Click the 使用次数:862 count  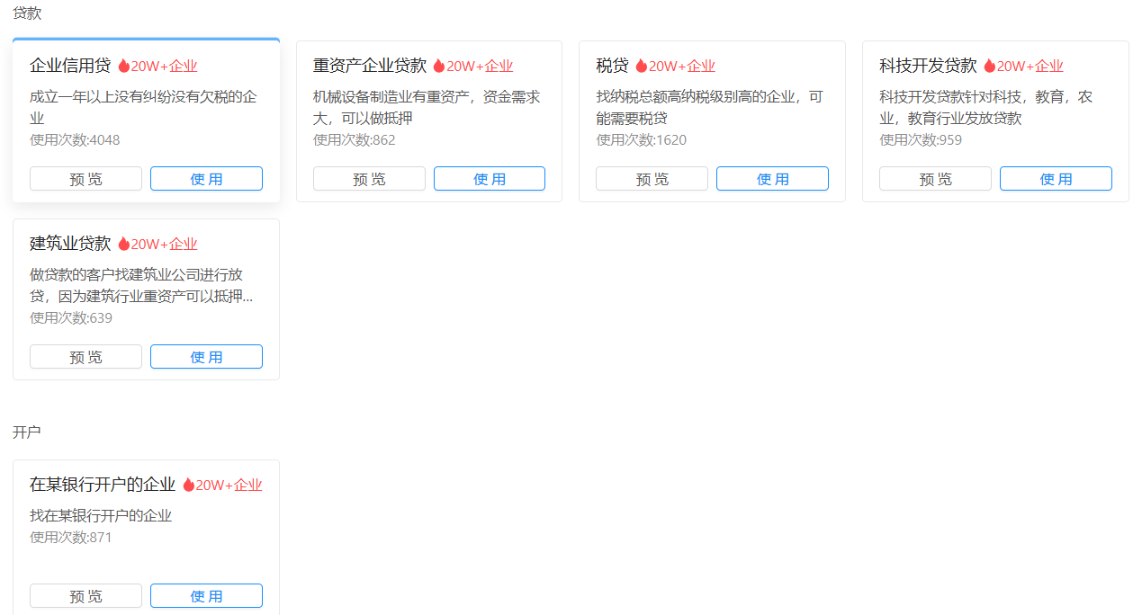[x=355, y=140]
